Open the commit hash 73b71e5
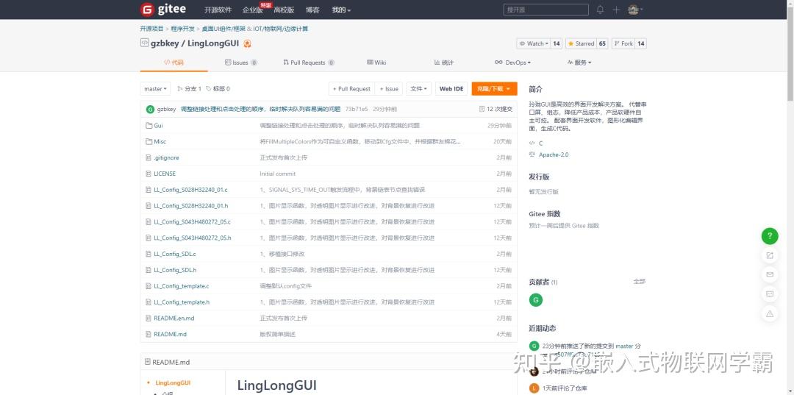The width and height of the screenshot is (794, 395). [357, 109]
